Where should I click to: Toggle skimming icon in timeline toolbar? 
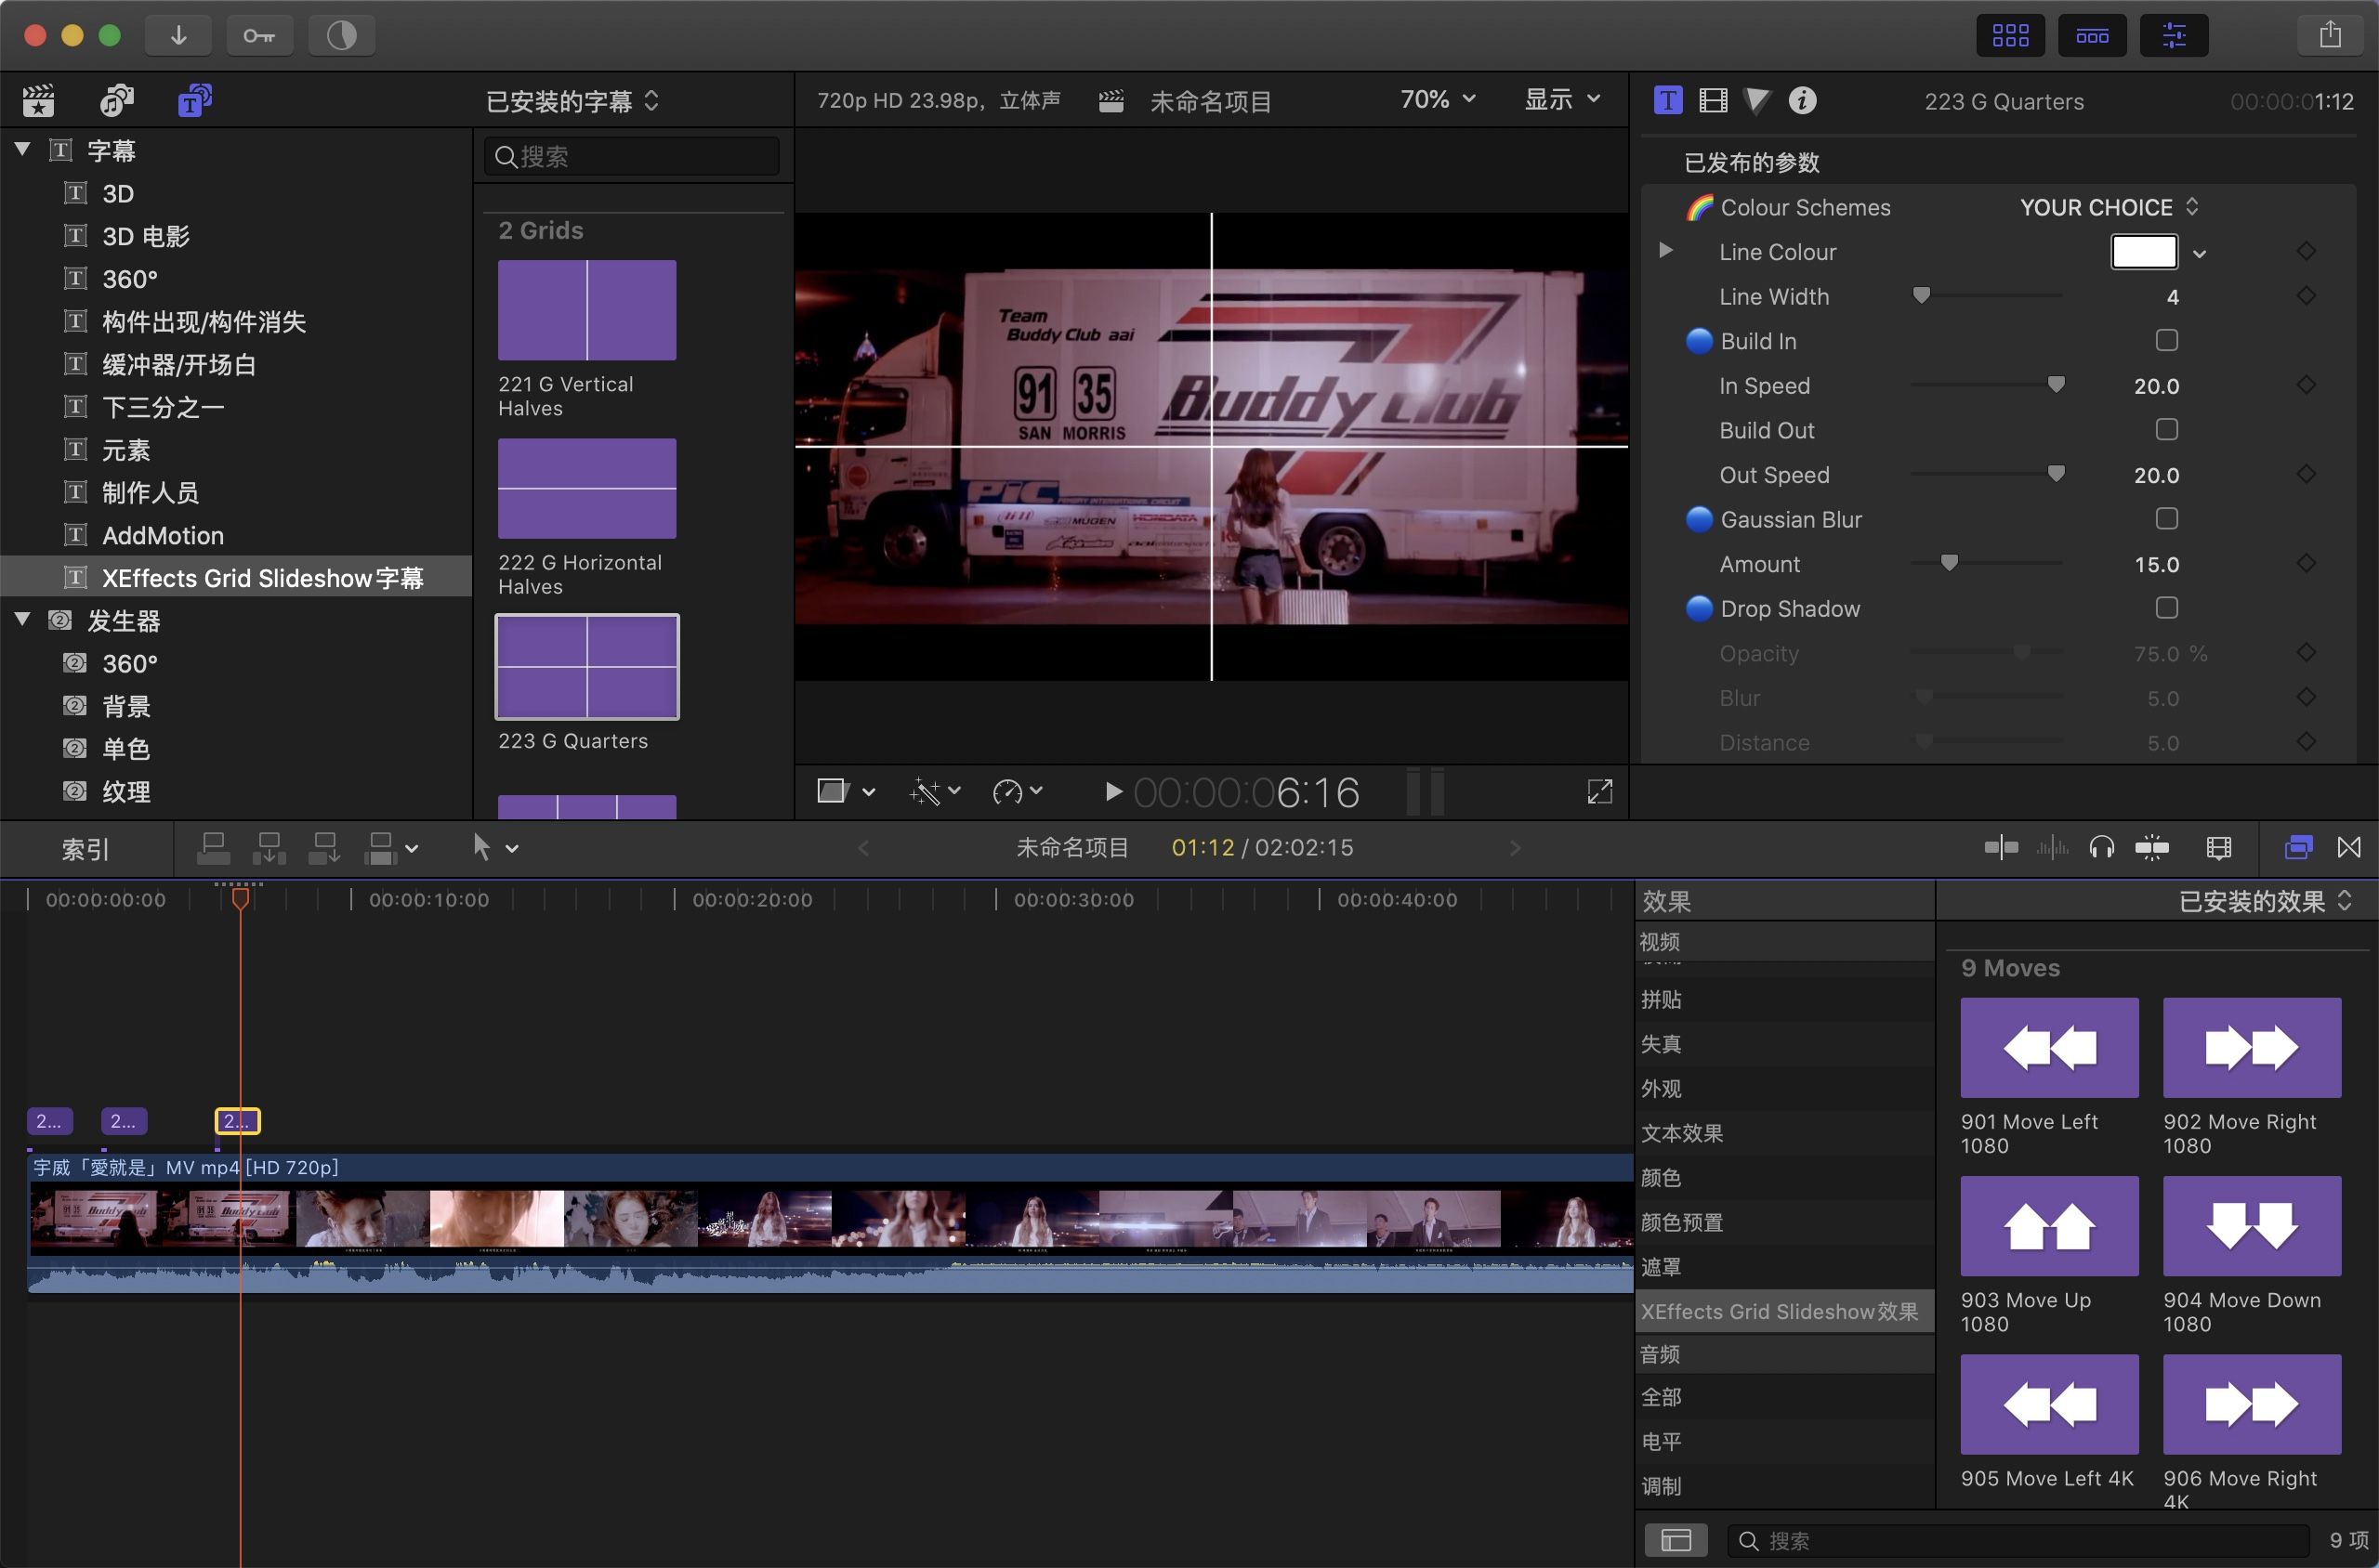pos(2001,848)
